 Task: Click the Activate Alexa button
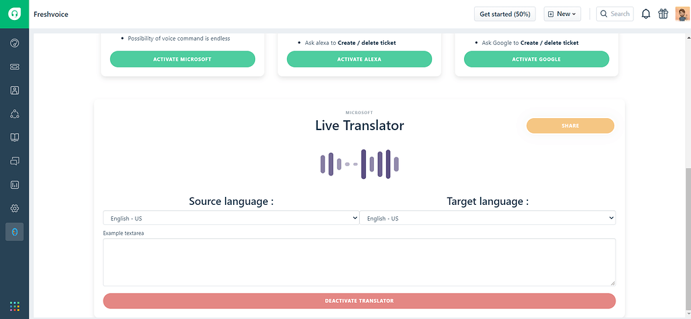click(359, 59)
